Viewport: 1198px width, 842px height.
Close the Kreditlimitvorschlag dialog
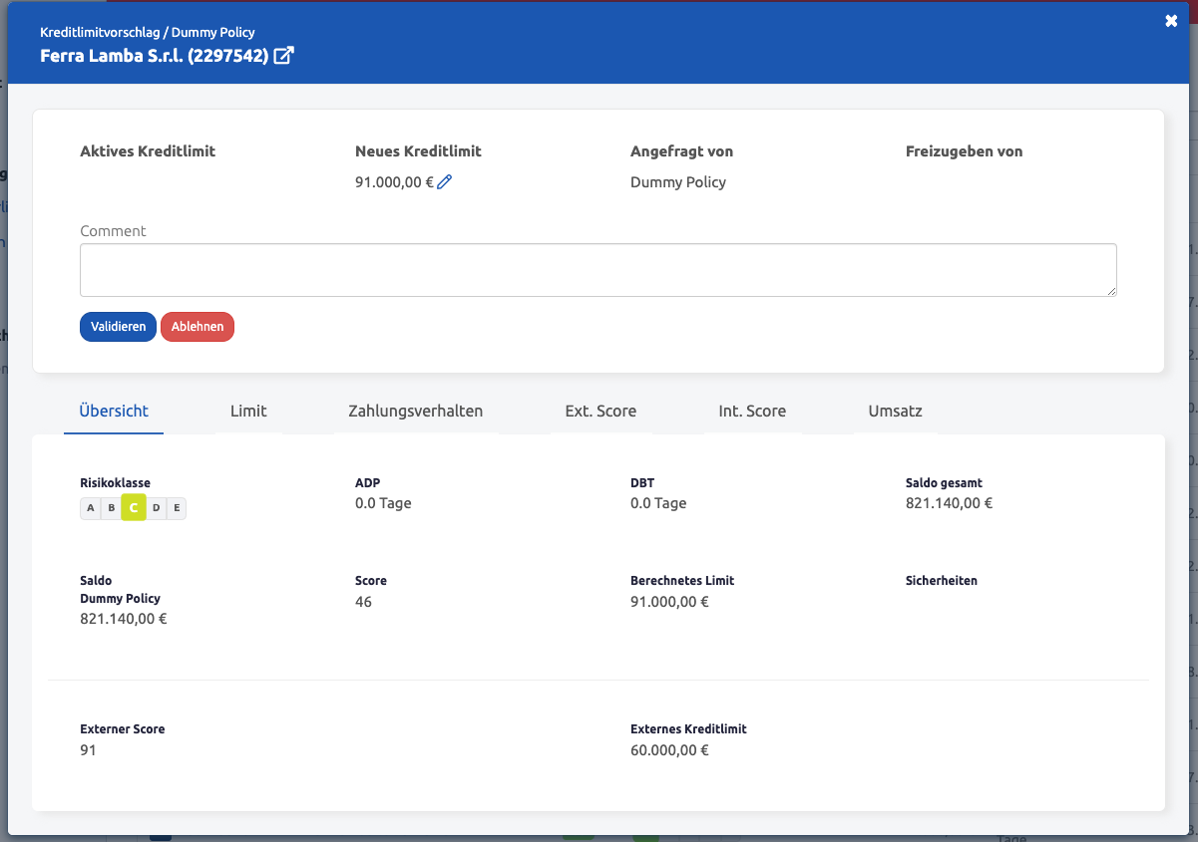point(1171,21)
